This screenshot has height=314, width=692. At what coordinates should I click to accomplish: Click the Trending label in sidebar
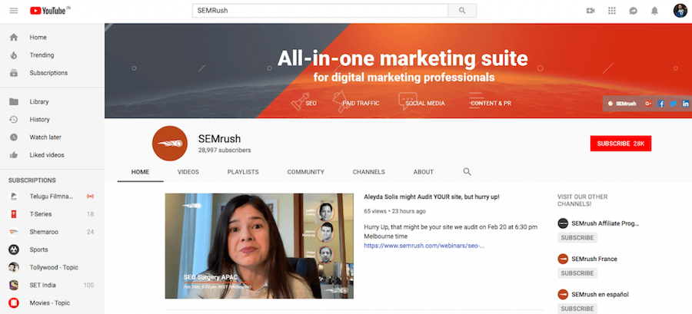[42, 55]
